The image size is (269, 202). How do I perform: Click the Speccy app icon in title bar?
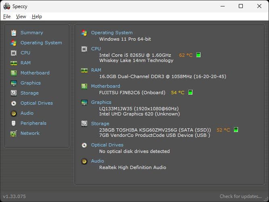pyautogui.click(x=7, y=6)
